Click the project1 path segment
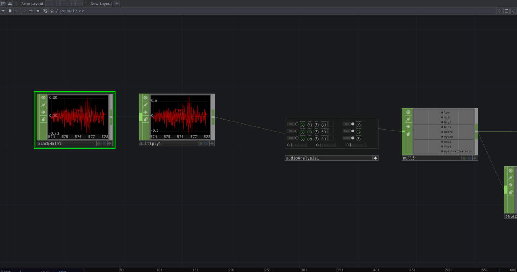The width and height of the screenshot is (517, 272). point(66,11)
